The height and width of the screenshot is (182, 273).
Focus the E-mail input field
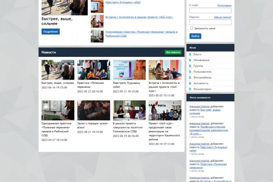pyautogui.click(x=210, y=11)
